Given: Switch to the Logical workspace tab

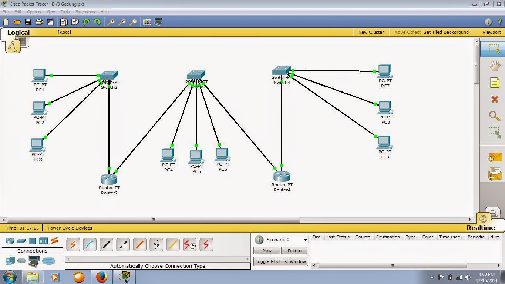Looking at the screenshot, I should [x=18, y=33].
